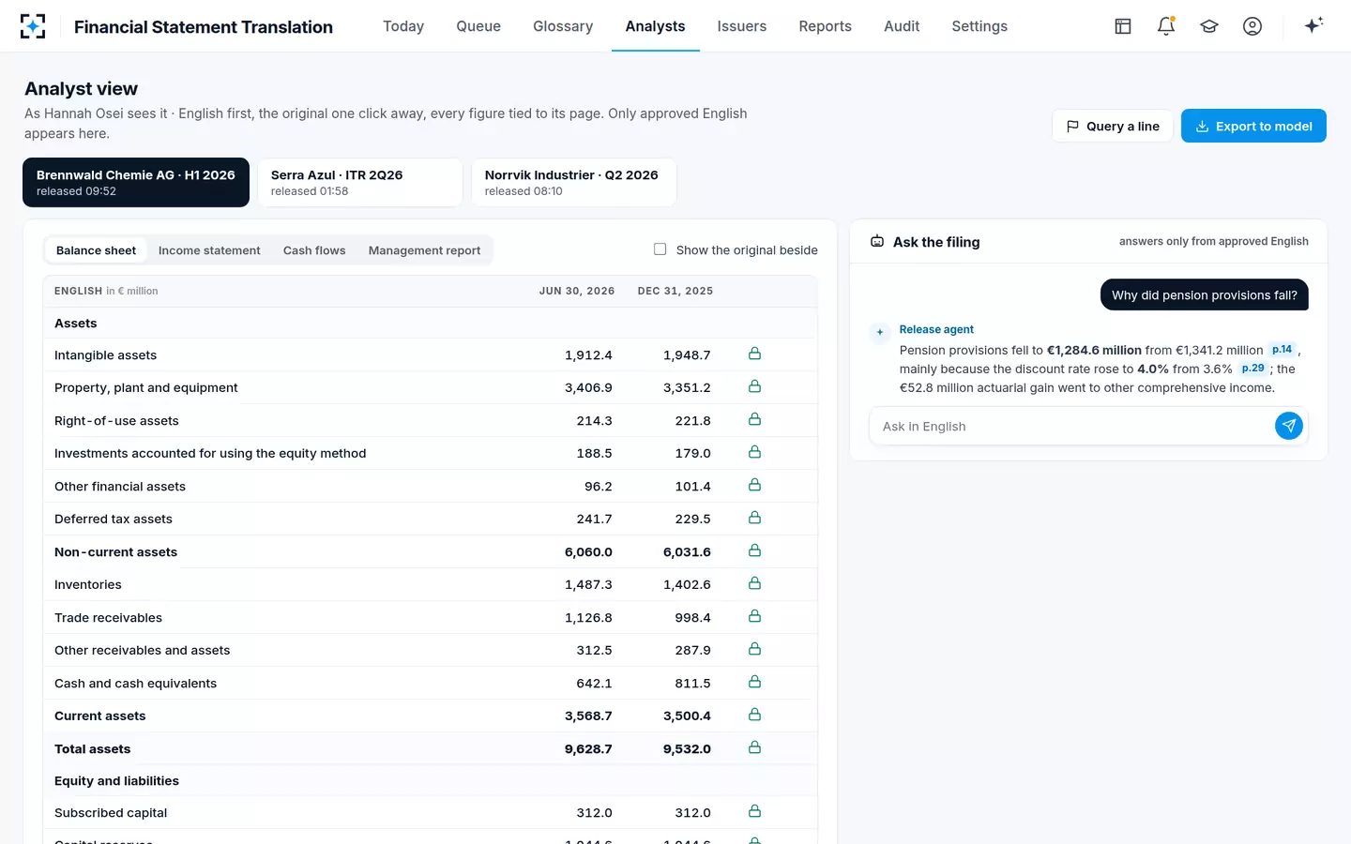Viewport: 1351px width, 844px height.
Task: Click the Release agent sparkle avatar
Action: tap(879, 332)
